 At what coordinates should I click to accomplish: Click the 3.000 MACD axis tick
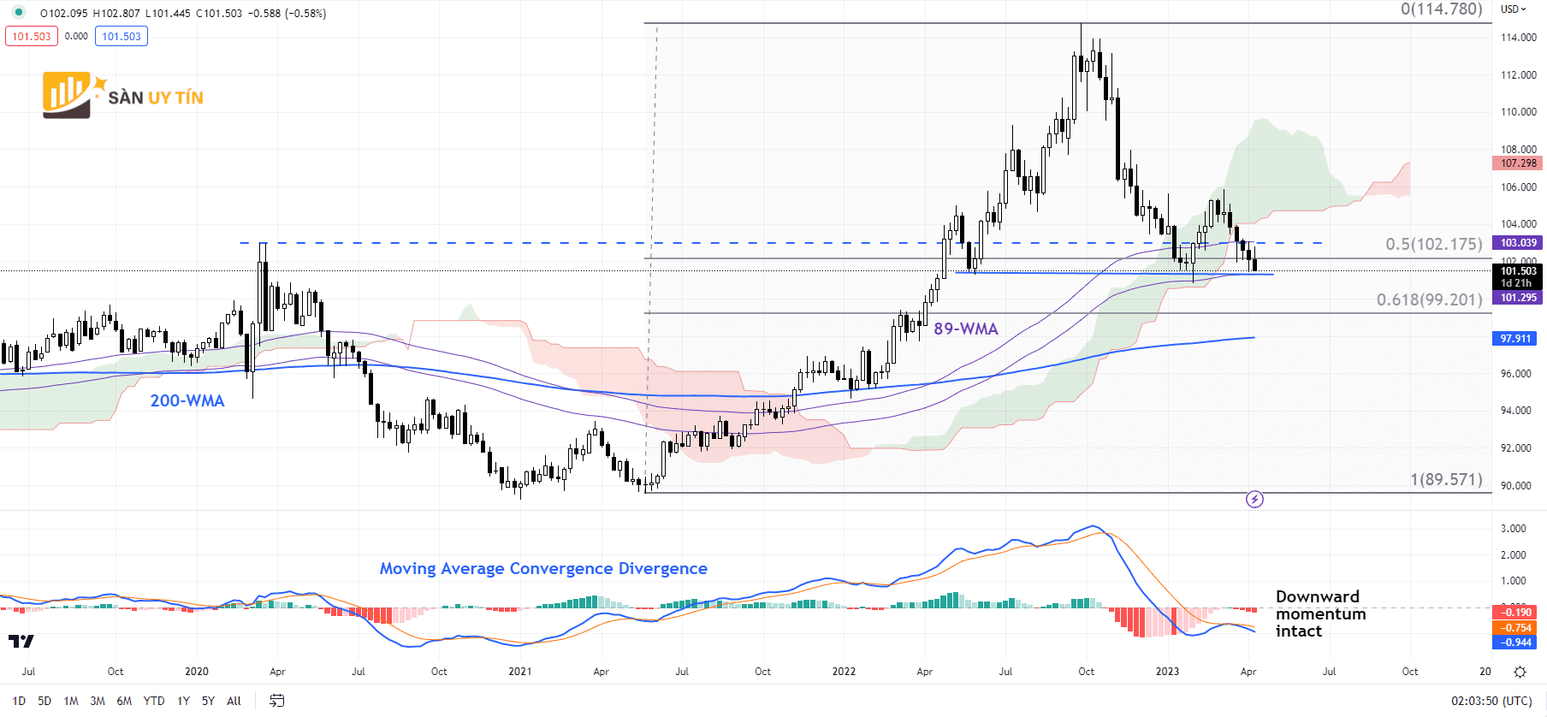pos(1514,529)
